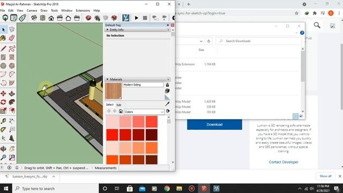
Task: Select the Paint Bucket tool
Action: [3, 38]
